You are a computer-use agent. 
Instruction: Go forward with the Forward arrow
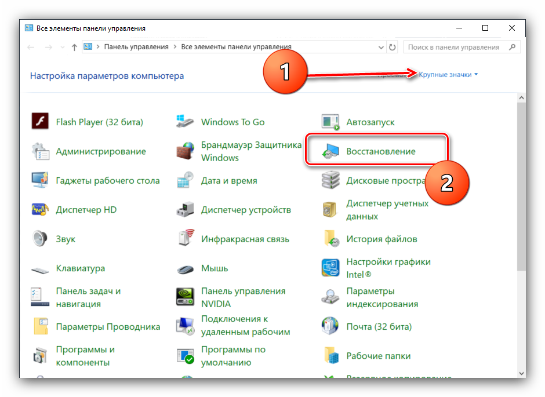(49, 48)
